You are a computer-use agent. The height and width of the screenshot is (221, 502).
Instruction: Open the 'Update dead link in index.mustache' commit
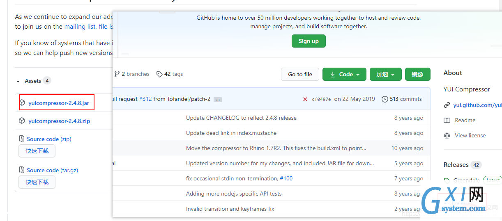pos(231,133)
